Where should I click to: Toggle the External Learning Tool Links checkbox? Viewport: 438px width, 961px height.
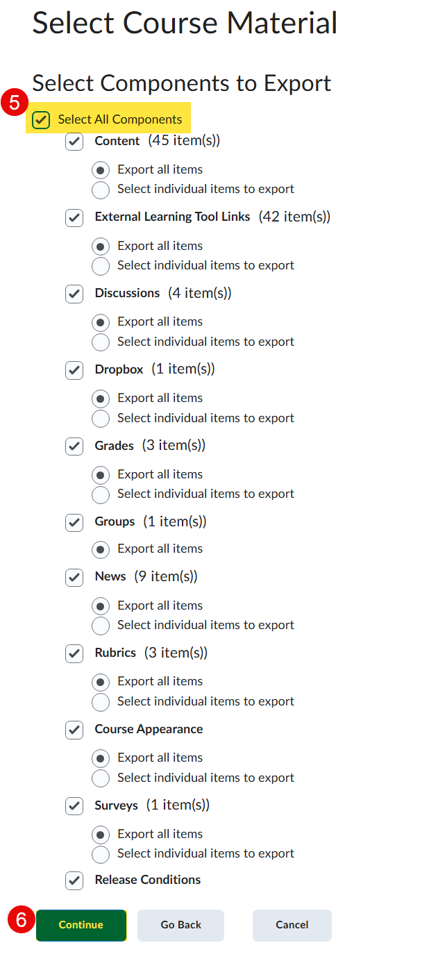coord(74,217)
